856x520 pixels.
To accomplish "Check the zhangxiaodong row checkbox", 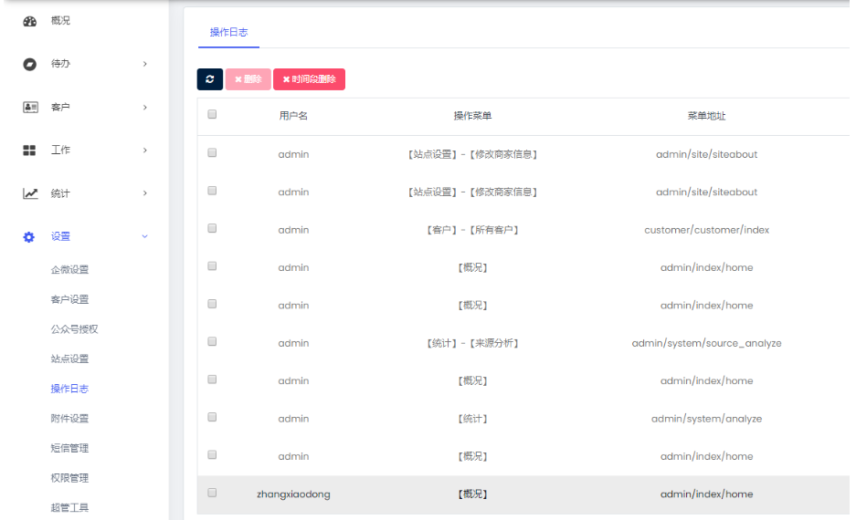I will click(x=212, y=493).
